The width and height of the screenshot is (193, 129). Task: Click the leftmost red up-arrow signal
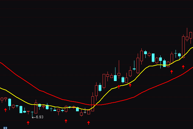(x=5, y=110)
